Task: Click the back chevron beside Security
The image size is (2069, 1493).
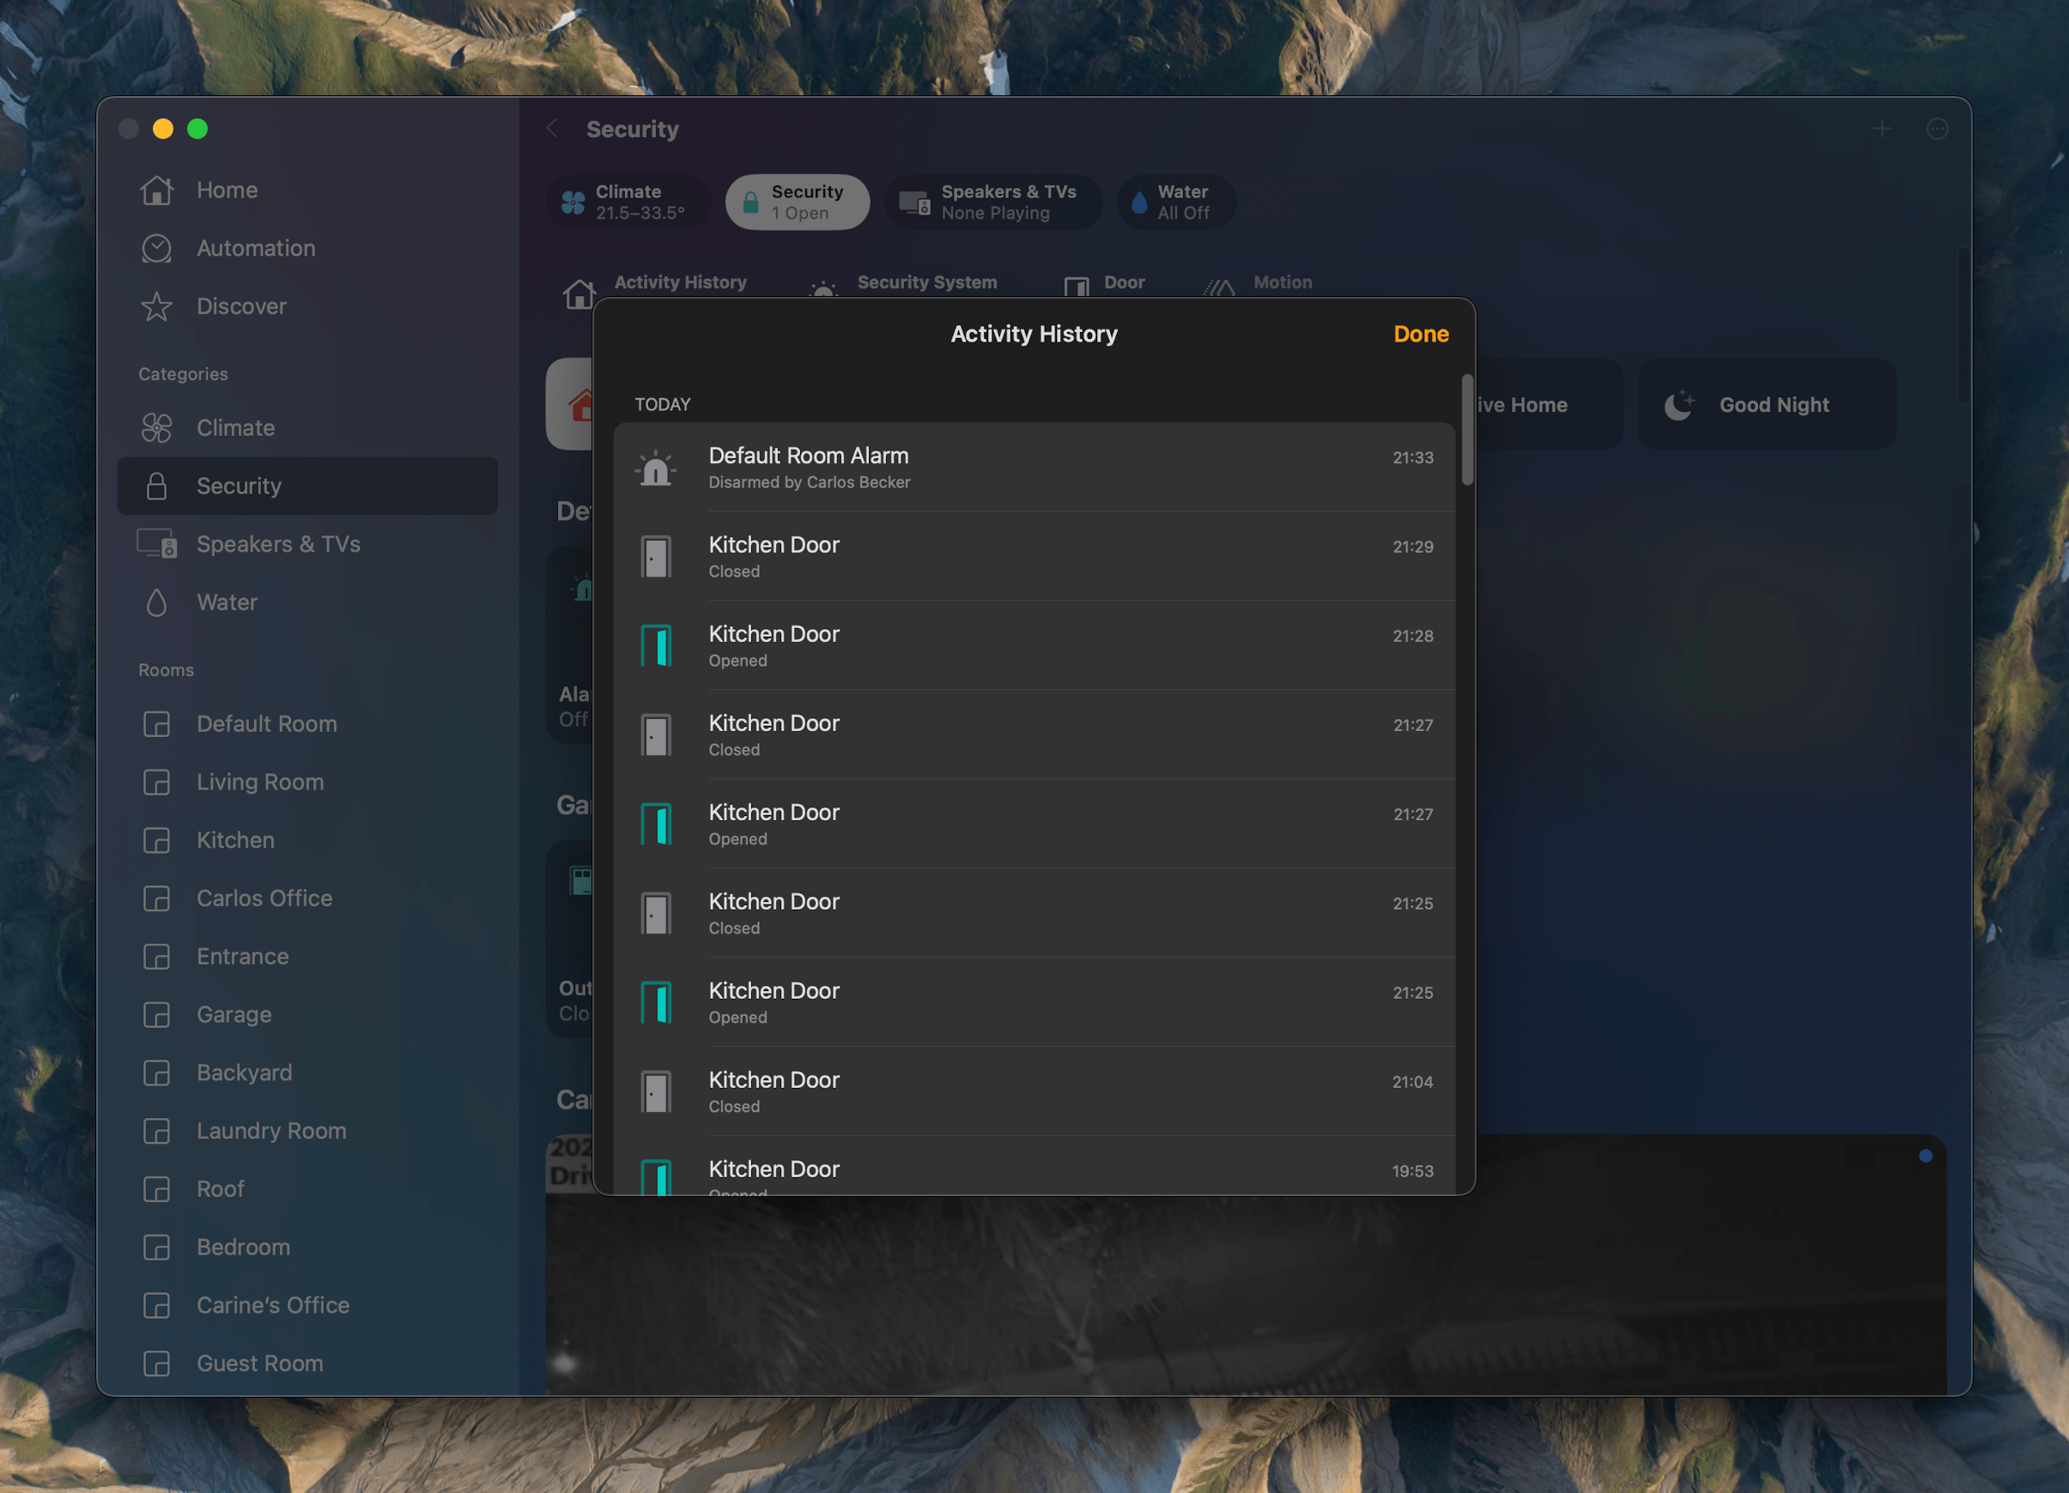Action: [551, 129]
